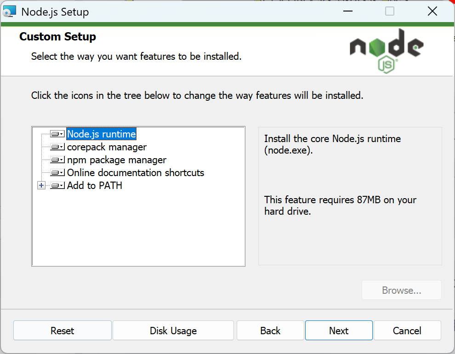Expand the Add to PATH tree node
This screenshot has width=455, height=354.
coord(41,185)
